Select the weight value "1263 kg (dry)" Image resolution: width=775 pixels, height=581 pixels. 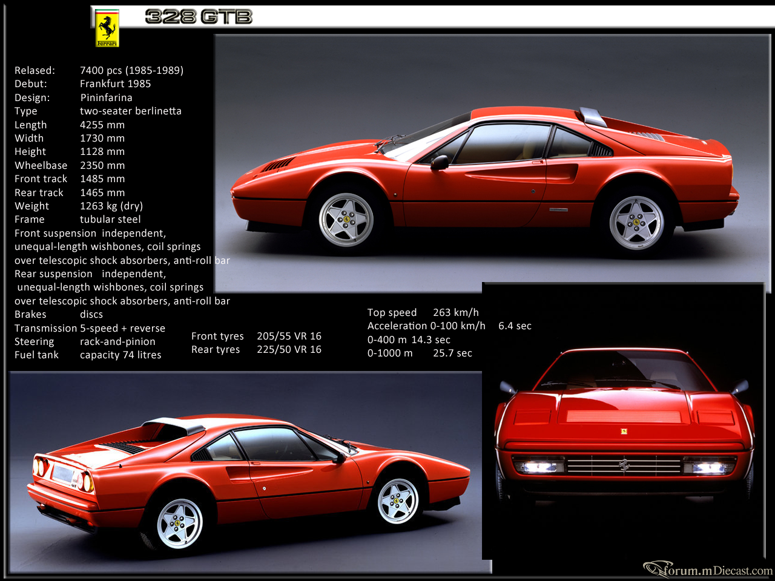(x=111, y=206)
